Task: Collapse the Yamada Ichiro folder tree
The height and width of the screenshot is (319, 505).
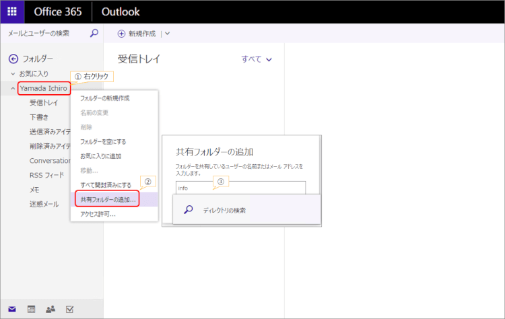Action: [13, 88]
